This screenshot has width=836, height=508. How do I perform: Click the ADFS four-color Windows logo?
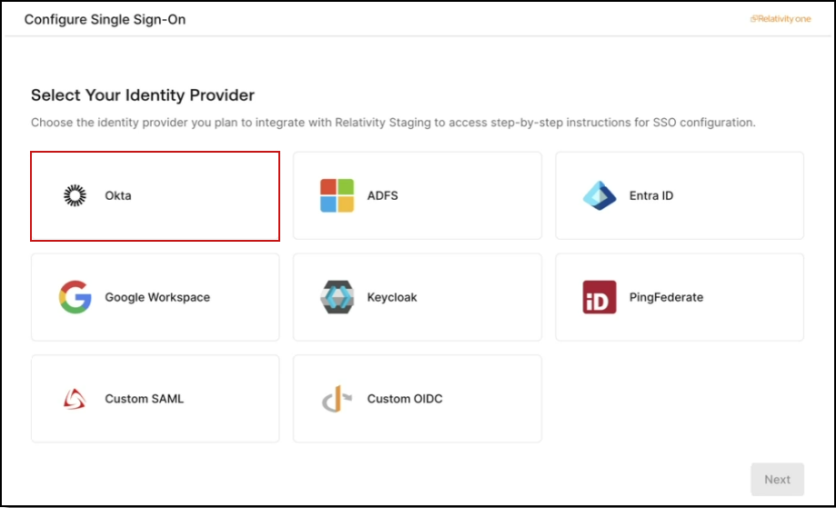point(337,195)
